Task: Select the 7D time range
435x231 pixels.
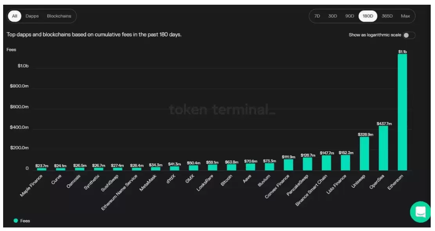Action: pos(317,16)
